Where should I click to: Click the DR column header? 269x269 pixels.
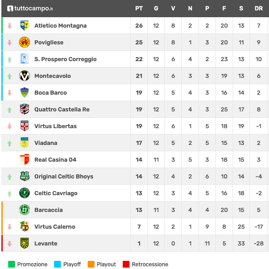coord(259,9)
